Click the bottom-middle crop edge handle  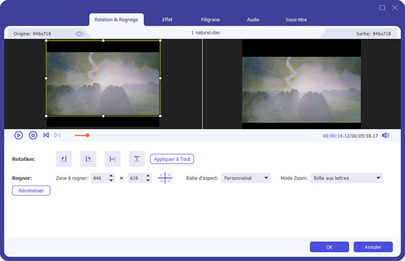click(x=103, y=116)
